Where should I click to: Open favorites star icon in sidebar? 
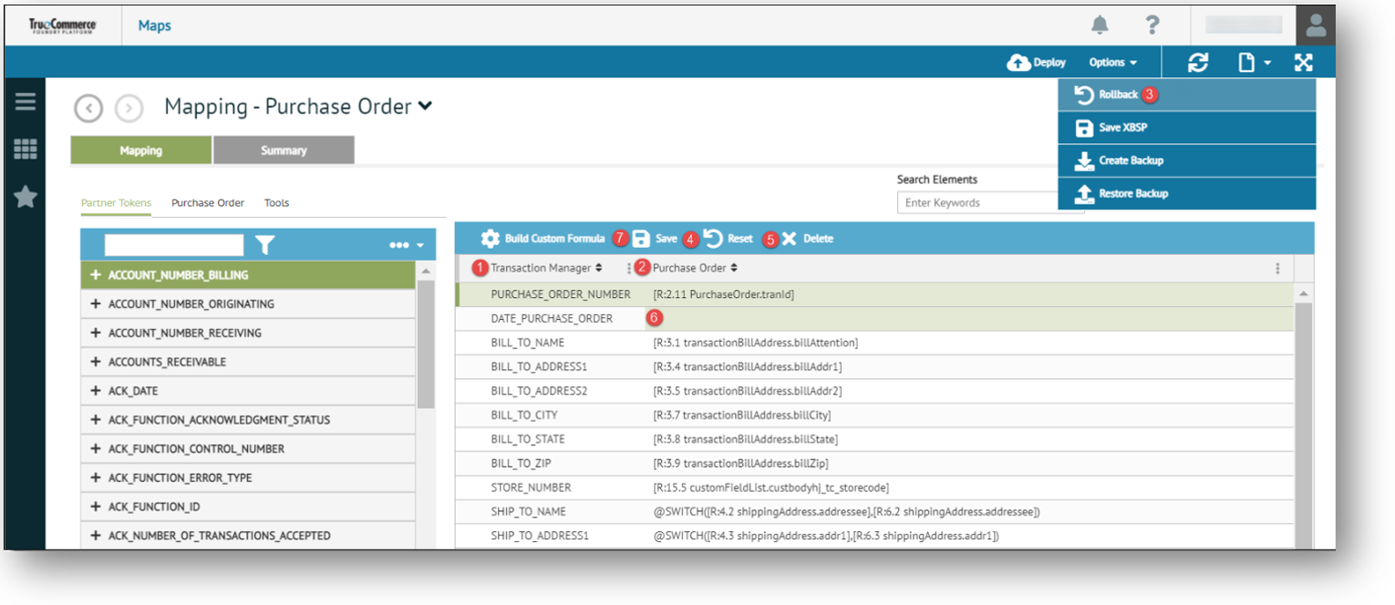(26, 196)
